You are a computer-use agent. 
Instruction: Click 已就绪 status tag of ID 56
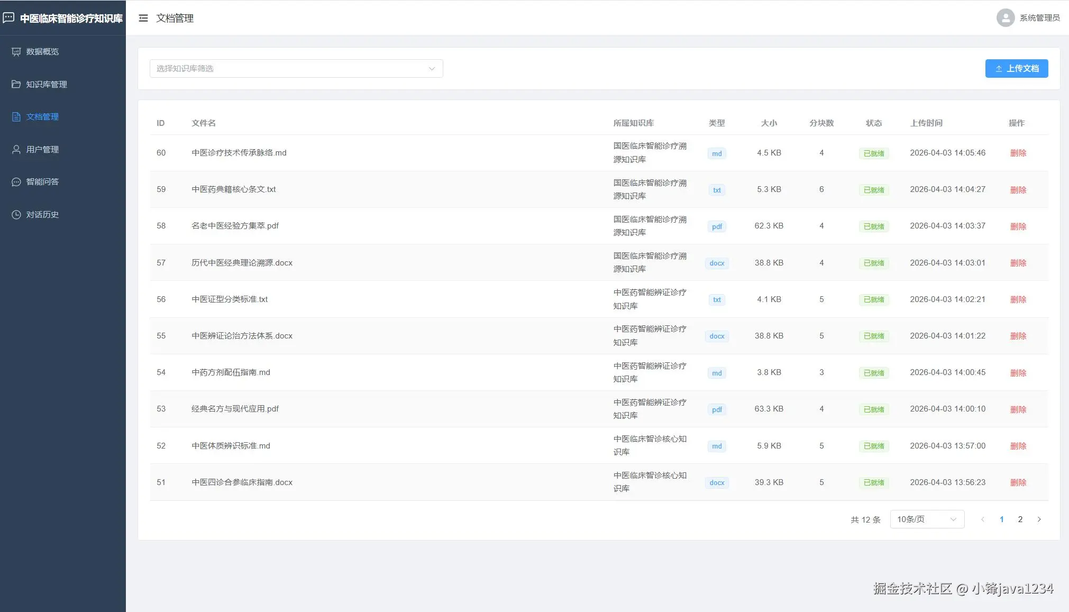click(x=873, y=300)
